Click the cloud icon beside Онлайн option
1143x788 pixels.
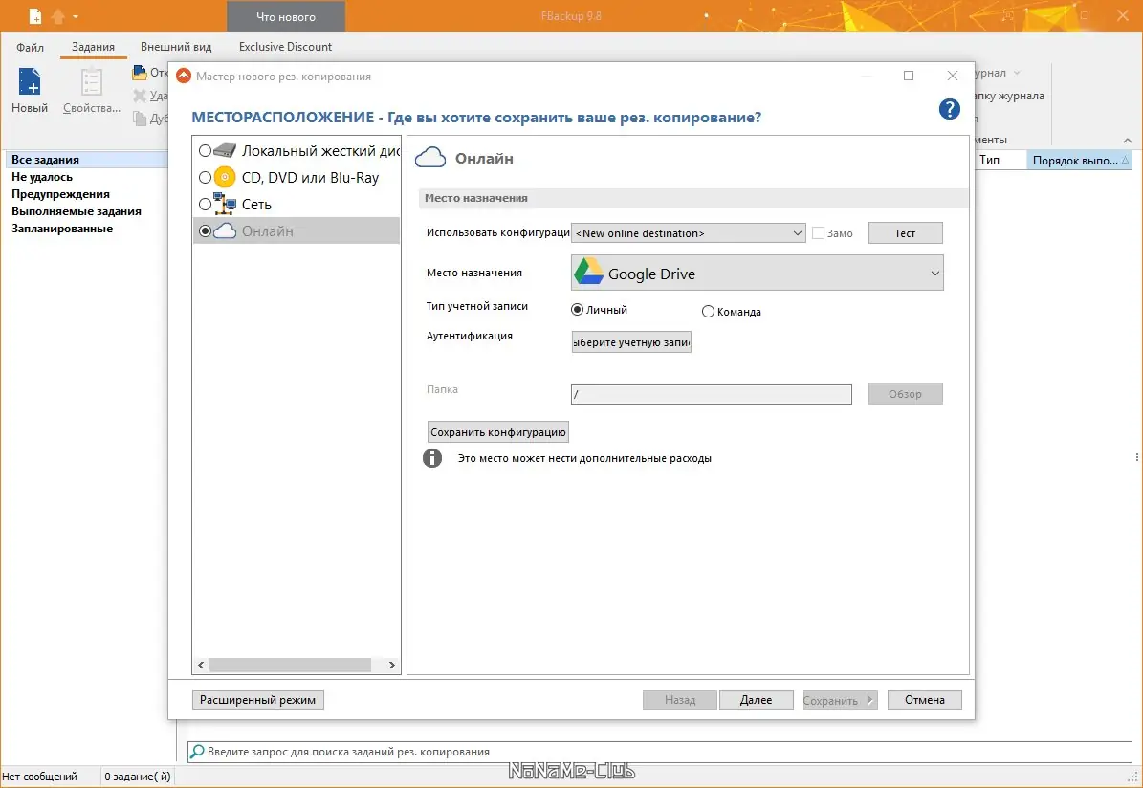pos(225,231)
